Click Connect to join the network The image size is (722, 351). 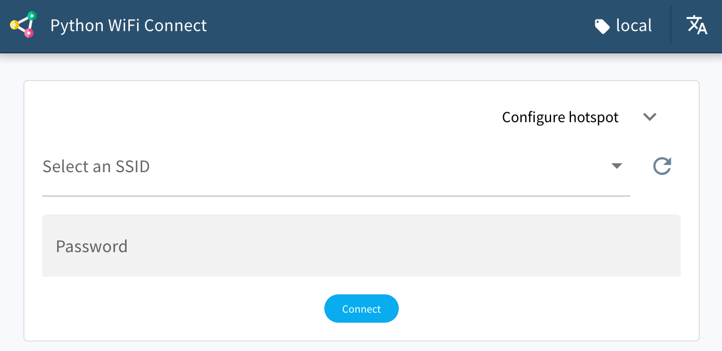pyautogui.click(x=361, y=308)
